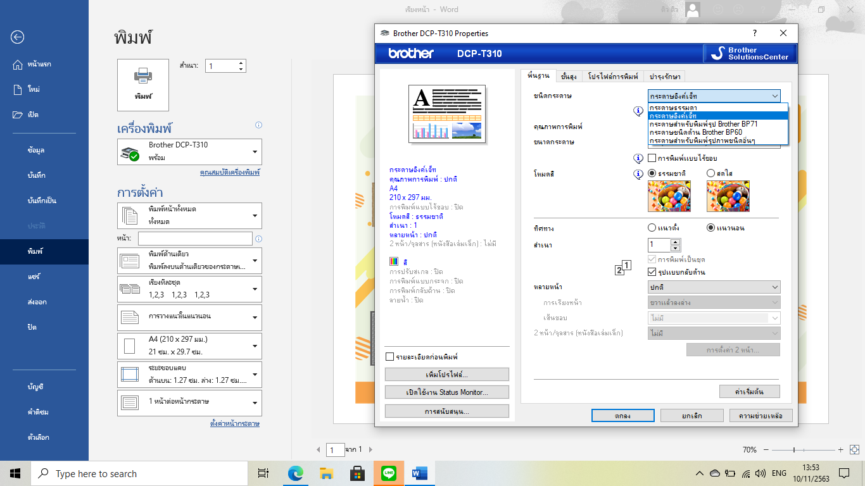The width and height of the screenshot is (865, 486).
Task: Click zoom out minus in Word preview
Action: [x=766, y=449]
